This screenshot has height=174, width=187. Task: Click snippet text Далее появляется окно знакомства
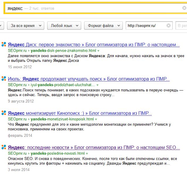(96, 58)
